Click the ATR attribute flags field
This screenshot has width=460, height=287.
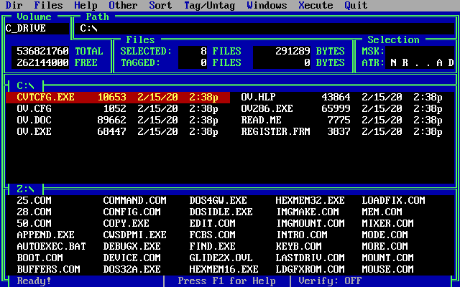pyautogui.click(x=422, y=62)
